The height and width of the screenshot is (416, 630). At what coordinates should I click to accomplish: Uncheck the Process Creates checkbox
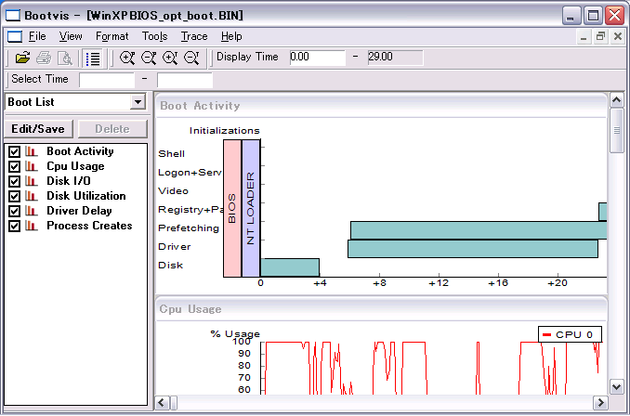coord(14,226)
